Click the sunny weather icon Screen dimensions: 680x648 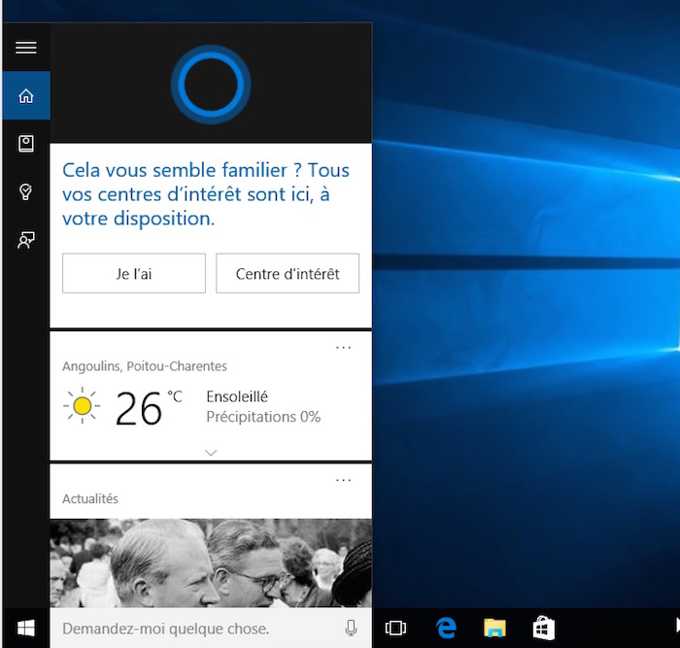82,406
